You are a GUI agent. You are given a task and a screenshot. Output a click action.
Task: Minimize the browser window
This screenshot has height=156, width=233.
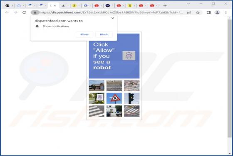click(x=201, y=4)
